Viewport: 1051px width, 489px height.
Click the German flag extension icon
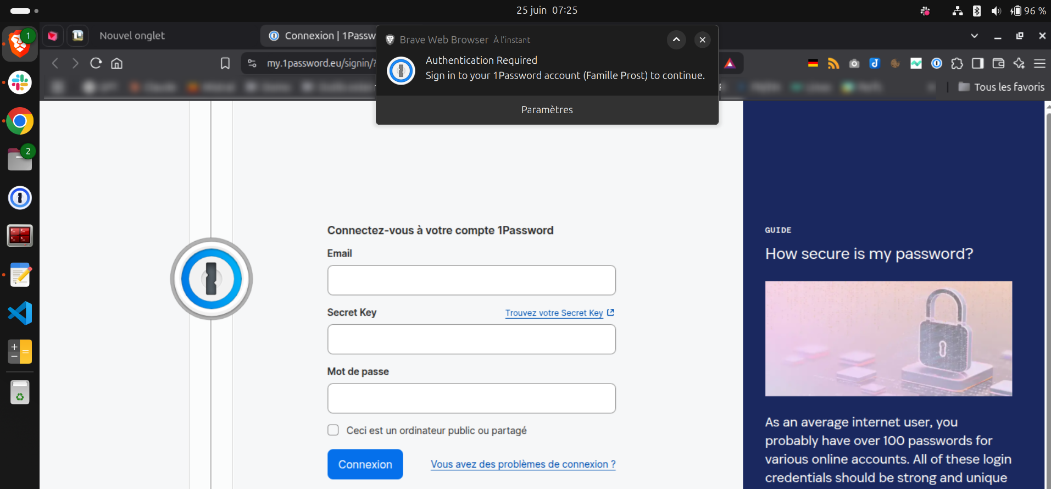click(813, 63)
